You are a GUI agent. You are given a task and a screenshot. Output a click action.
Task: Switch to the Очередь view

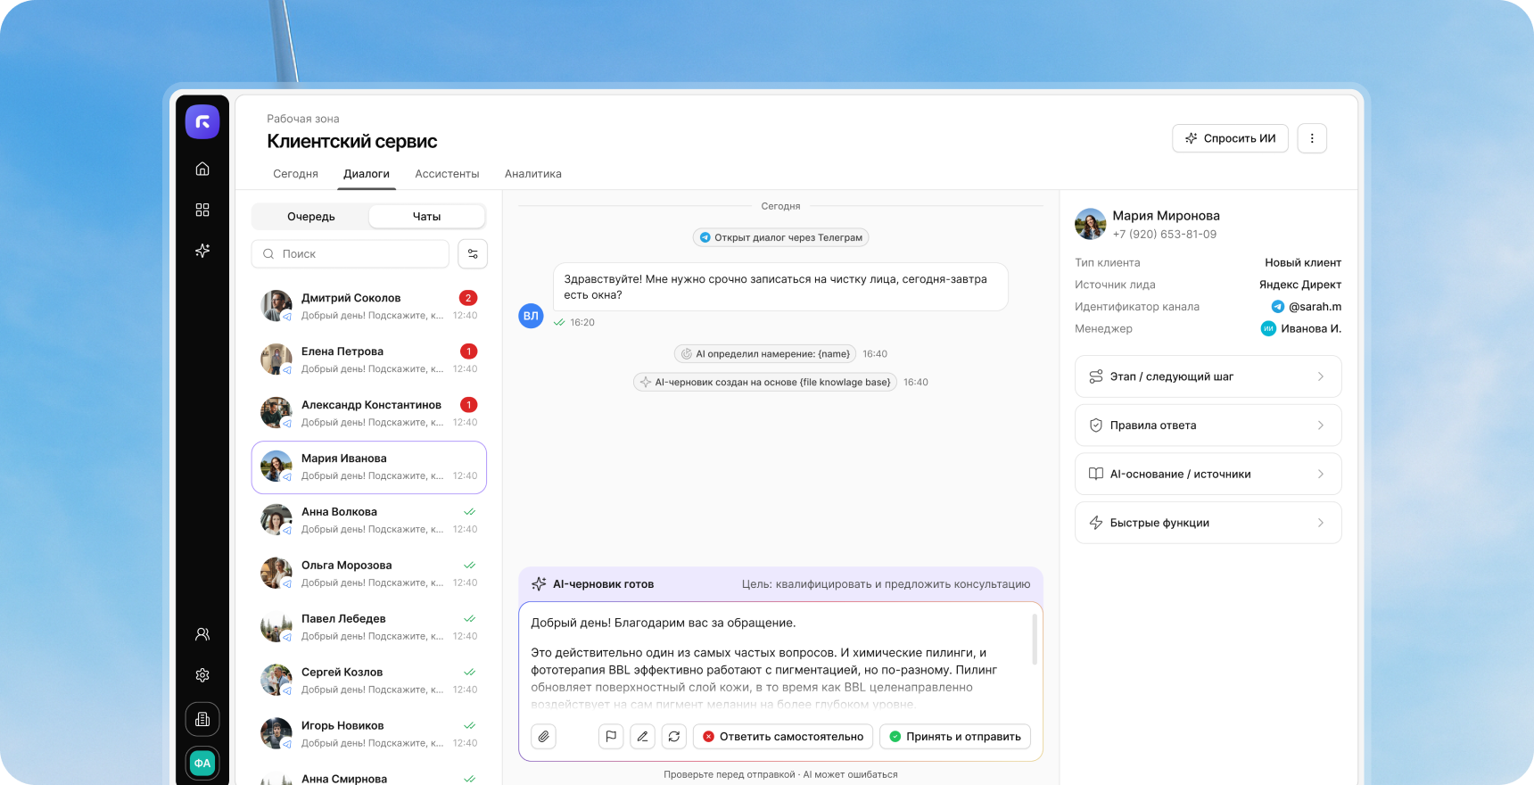pos(311,217)
